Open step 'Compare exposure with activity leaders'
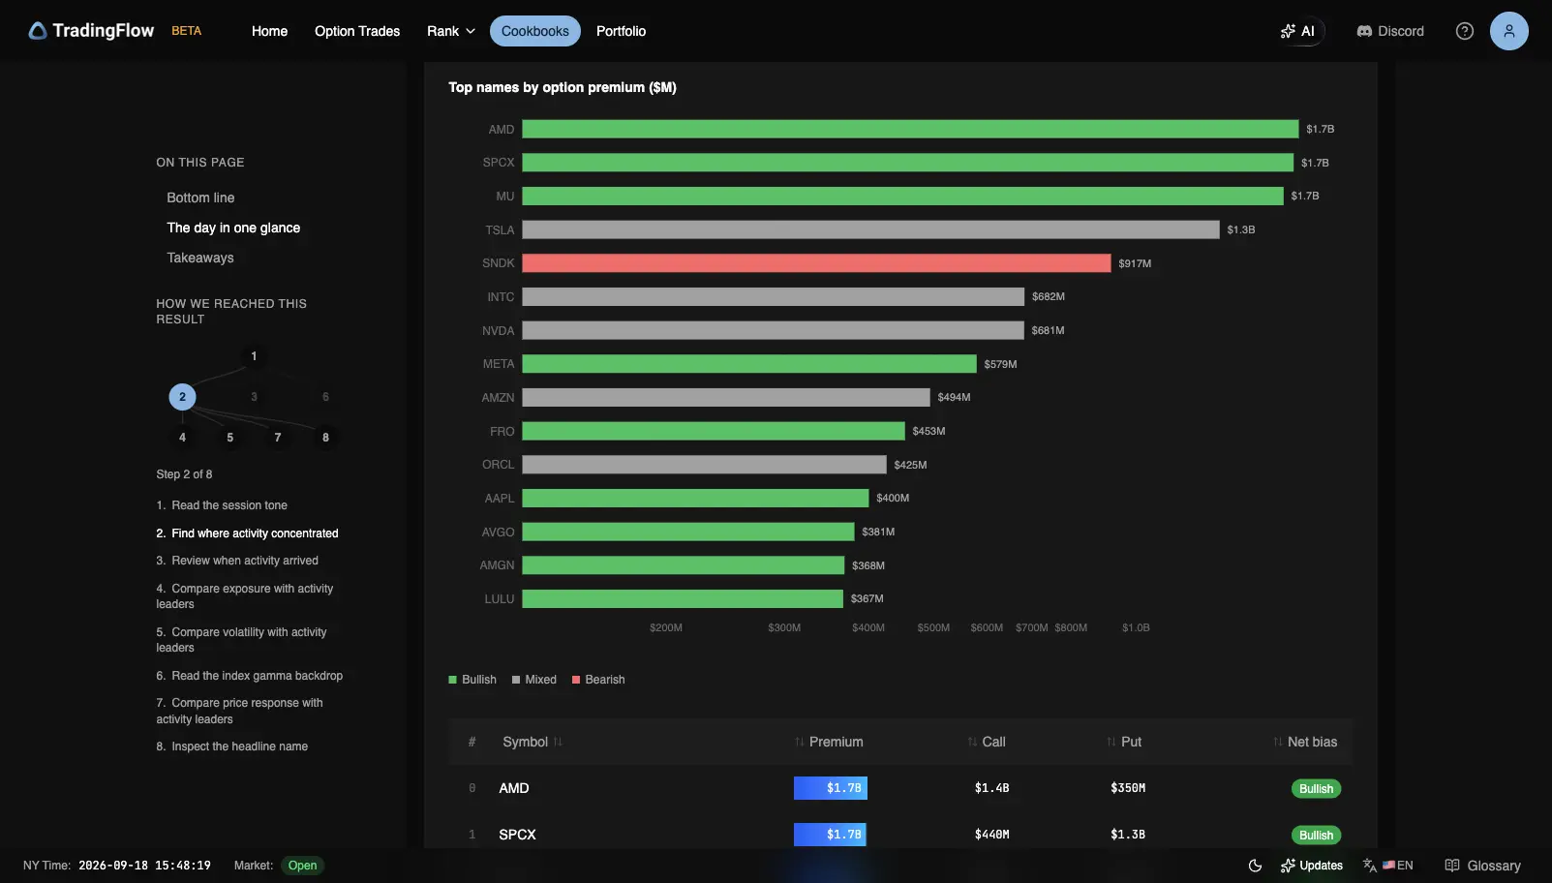 [245, 596]
